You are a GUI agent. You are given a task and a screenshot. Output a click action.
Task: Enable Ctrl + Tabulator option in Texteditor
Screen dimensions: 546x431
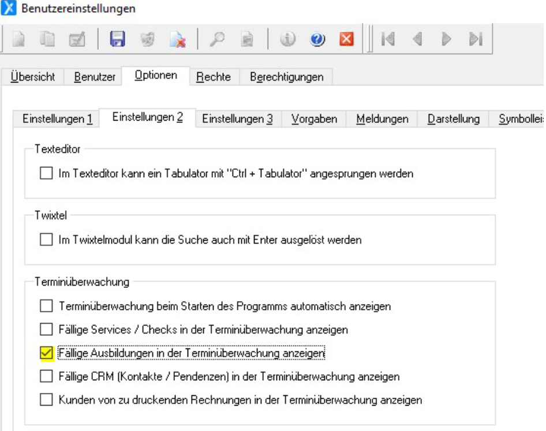(46, 173)
